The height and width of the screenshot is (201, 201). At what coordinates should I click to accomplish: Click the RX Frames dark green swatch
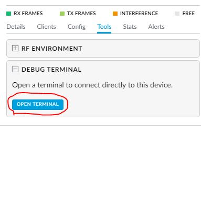click(x=8, y=14)
